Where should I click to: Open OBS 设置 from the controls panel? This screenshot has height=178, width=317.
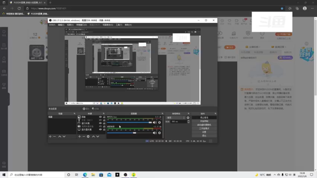coord(204,132)
